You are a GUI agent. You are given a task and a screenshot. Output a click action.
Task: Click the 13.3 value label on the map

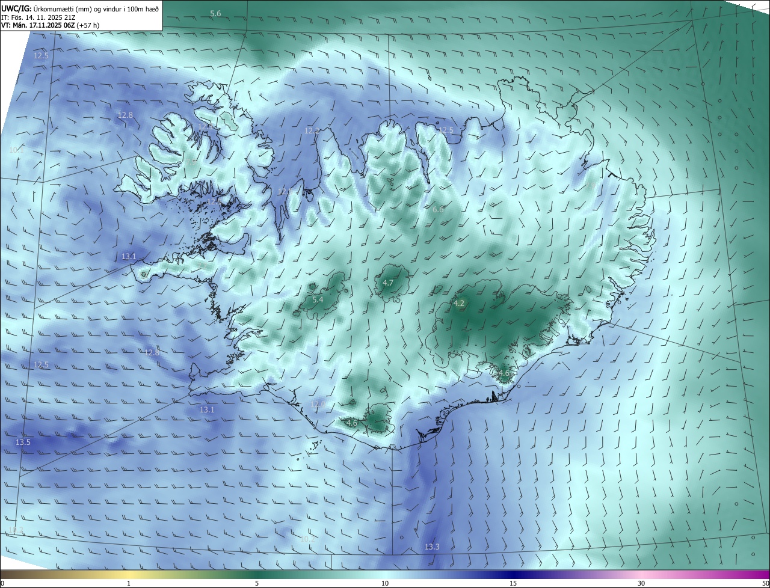pos(432,547)
